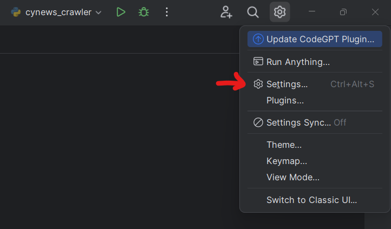Click the Run Anything terminal icon

258,62
